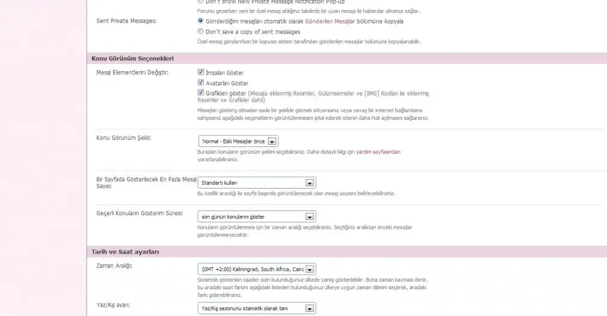607x316 pixels.
Task: Open the 'yardım sayfasından' help link
Action: tap(378, 152)
